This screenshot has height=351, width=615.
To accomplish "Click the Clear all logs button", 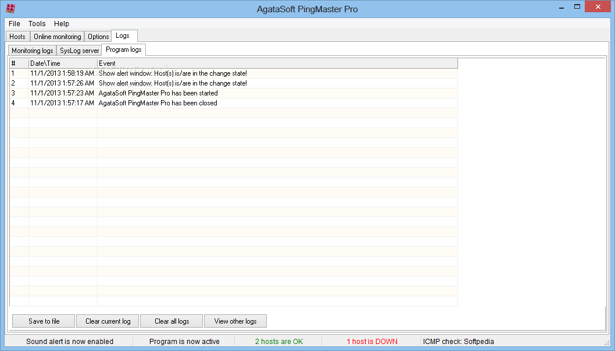I will click(172, 321).
